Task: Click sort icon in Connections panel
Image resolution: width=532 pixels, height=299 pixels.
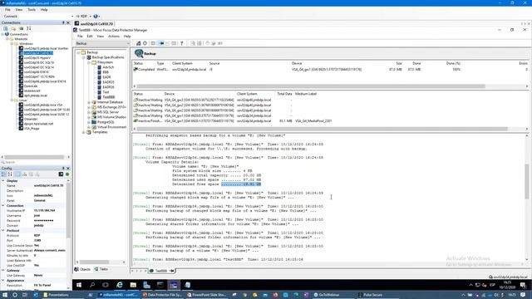Action: [x=29, y=28]
